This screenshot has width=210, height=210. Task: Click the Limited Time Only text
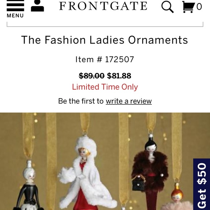point(105,87)
